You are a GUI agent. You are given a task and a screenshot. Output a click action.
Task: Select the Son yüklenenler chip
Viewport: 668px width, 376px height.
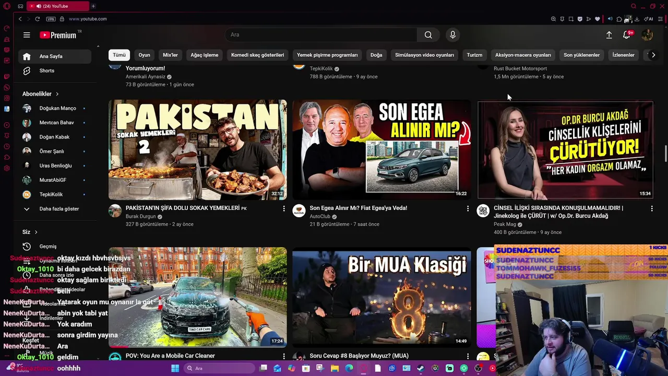click(x=581, y=55)
